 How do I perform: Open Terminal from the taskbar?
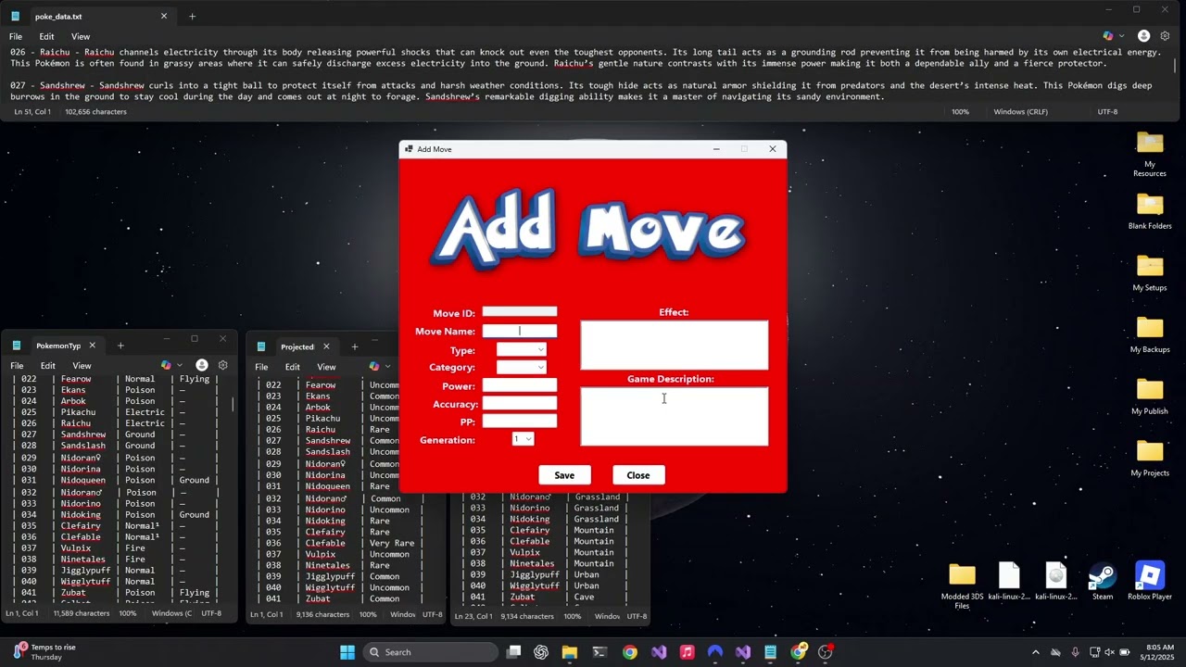(x=599, y=652)
